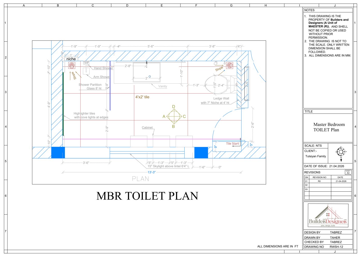The image size is (362, 256).
Task: Click the 2'-9" vertical dimension
Action: (107, 129)
